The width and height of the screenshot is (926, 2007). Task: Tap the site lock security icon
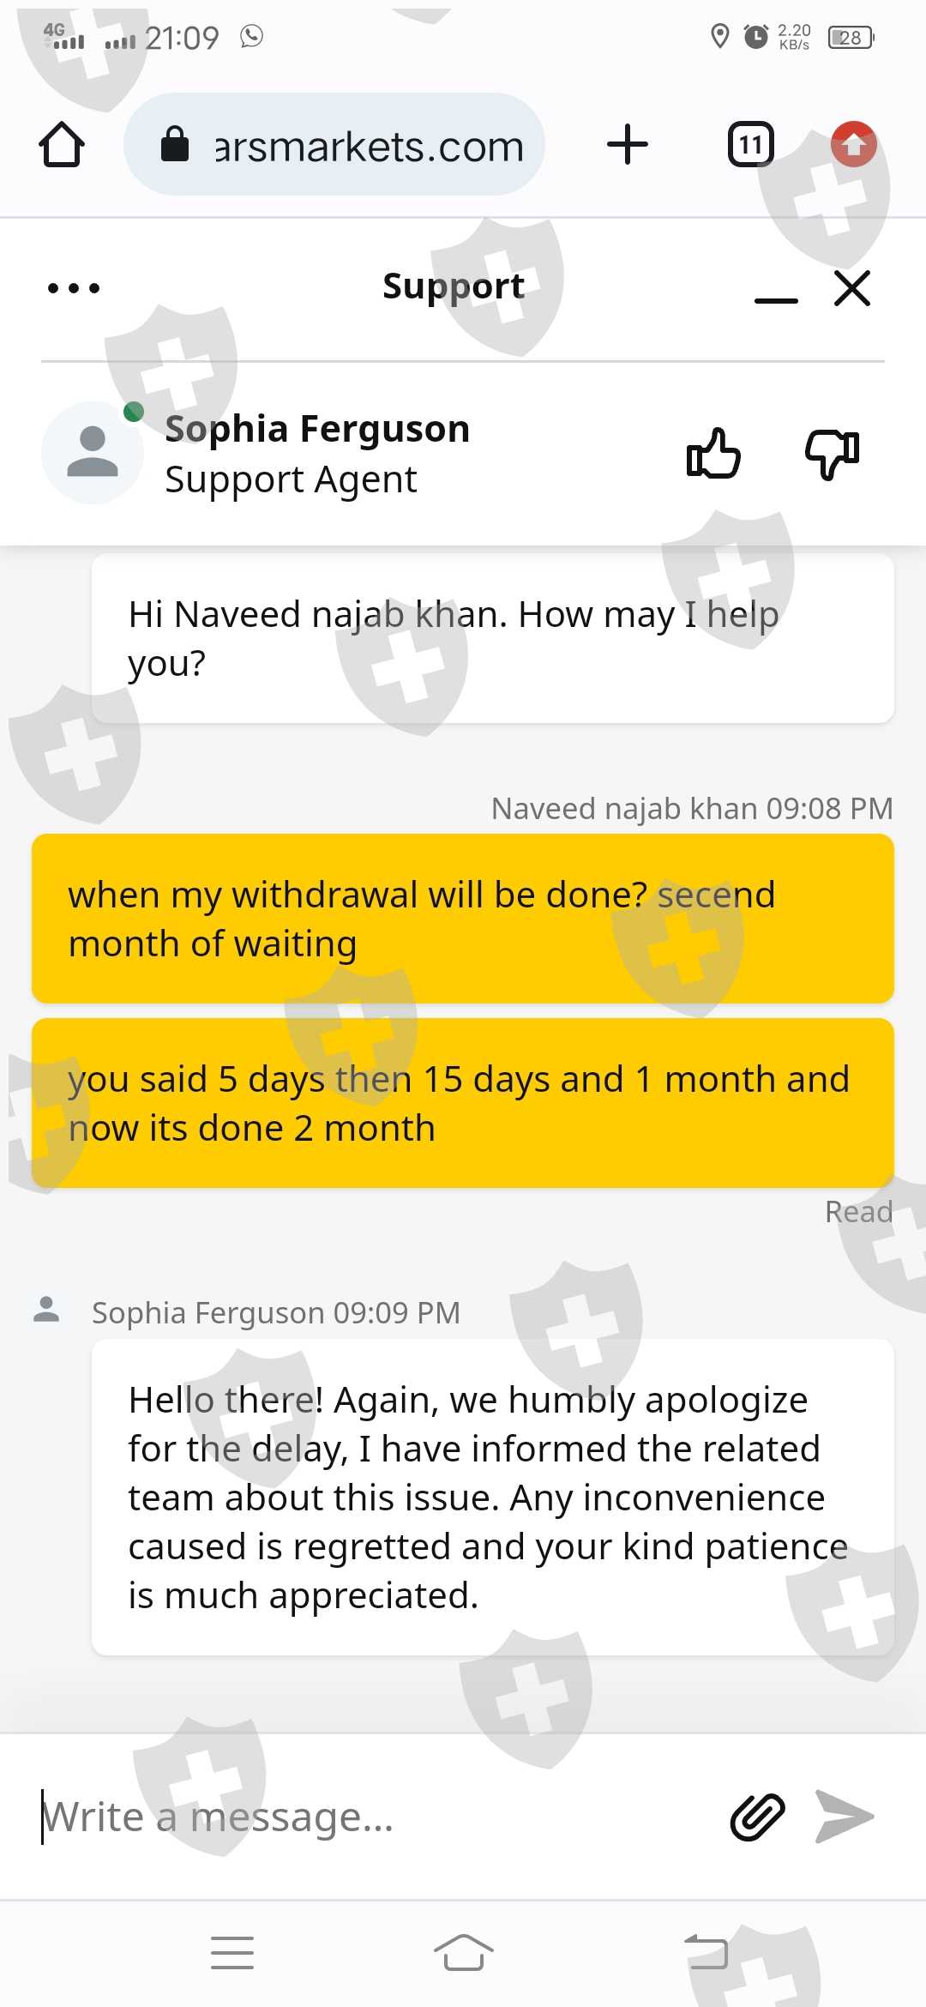click(x=175, y=145)
